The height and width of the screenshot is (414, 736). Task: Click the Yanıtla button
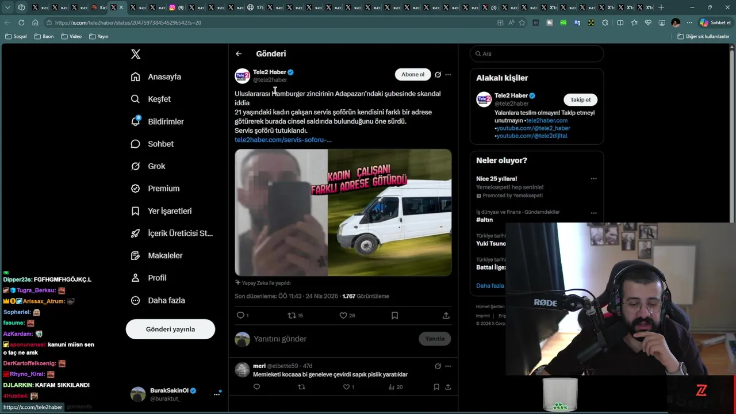(435, 339)
